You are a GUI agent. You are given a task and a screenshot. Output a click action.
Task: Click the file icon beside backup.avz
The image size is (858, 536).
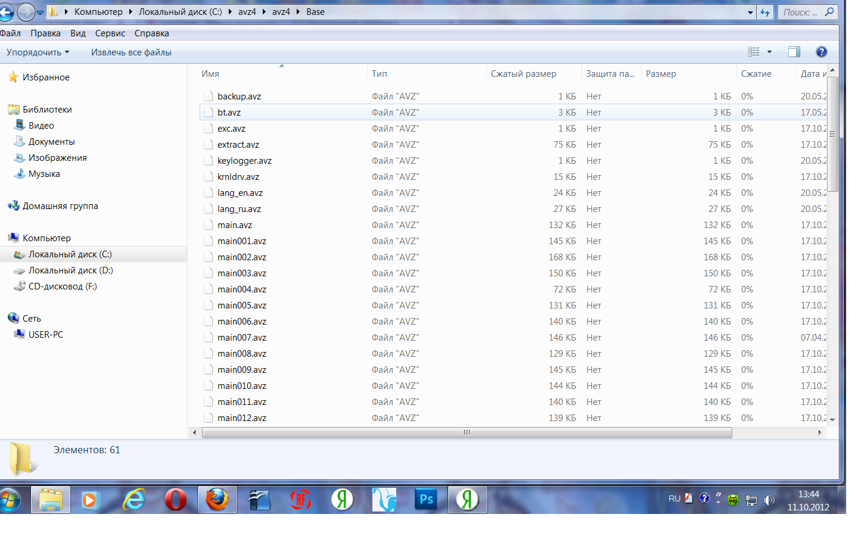point(208,96)
